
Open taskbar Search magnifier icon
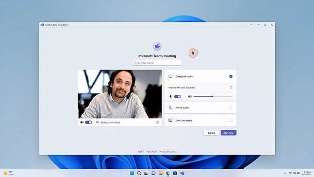click(139, 173)
